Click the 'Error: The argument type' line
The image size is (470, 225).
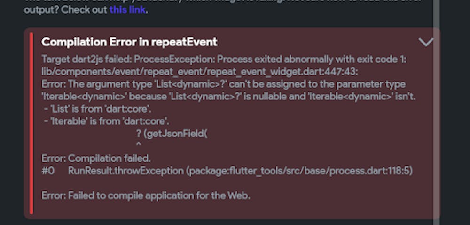pos(223,84)
